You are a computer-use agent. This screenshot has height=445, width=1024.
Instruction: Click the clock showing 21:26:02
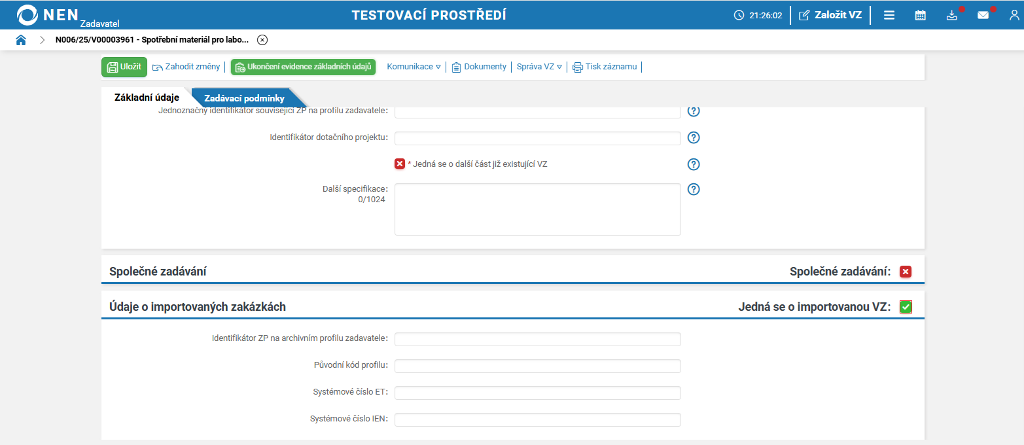[758, 15]
